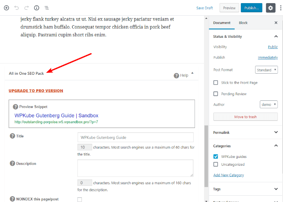Open the Post Format dropdown

point(266,70)
